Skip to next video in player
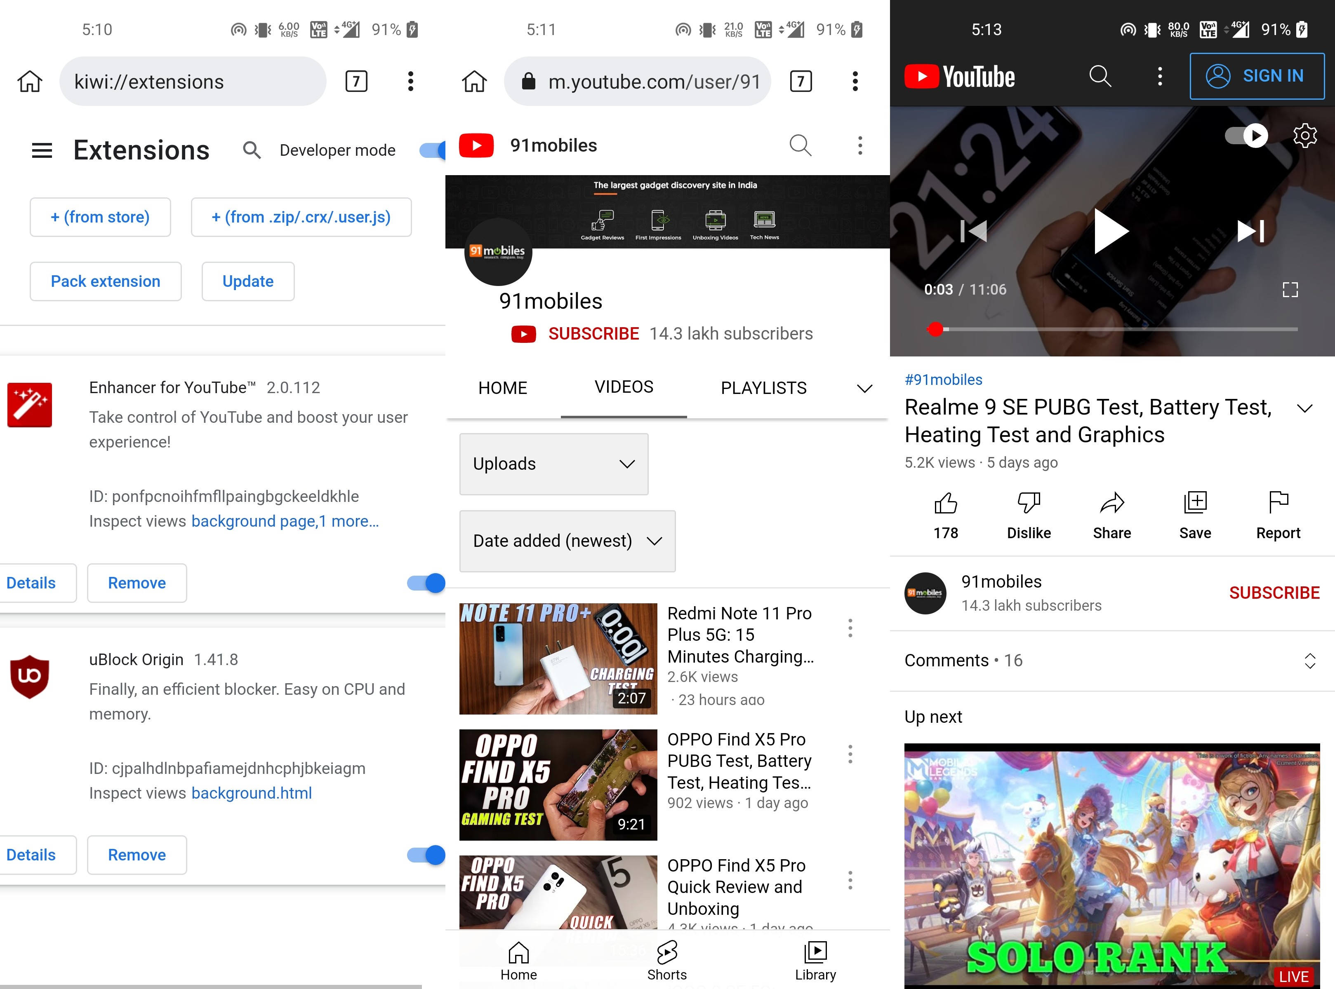 (1251, 230)
